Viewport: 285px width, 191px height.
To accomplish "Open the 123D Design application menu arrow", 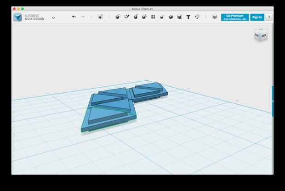I will 53,17.
